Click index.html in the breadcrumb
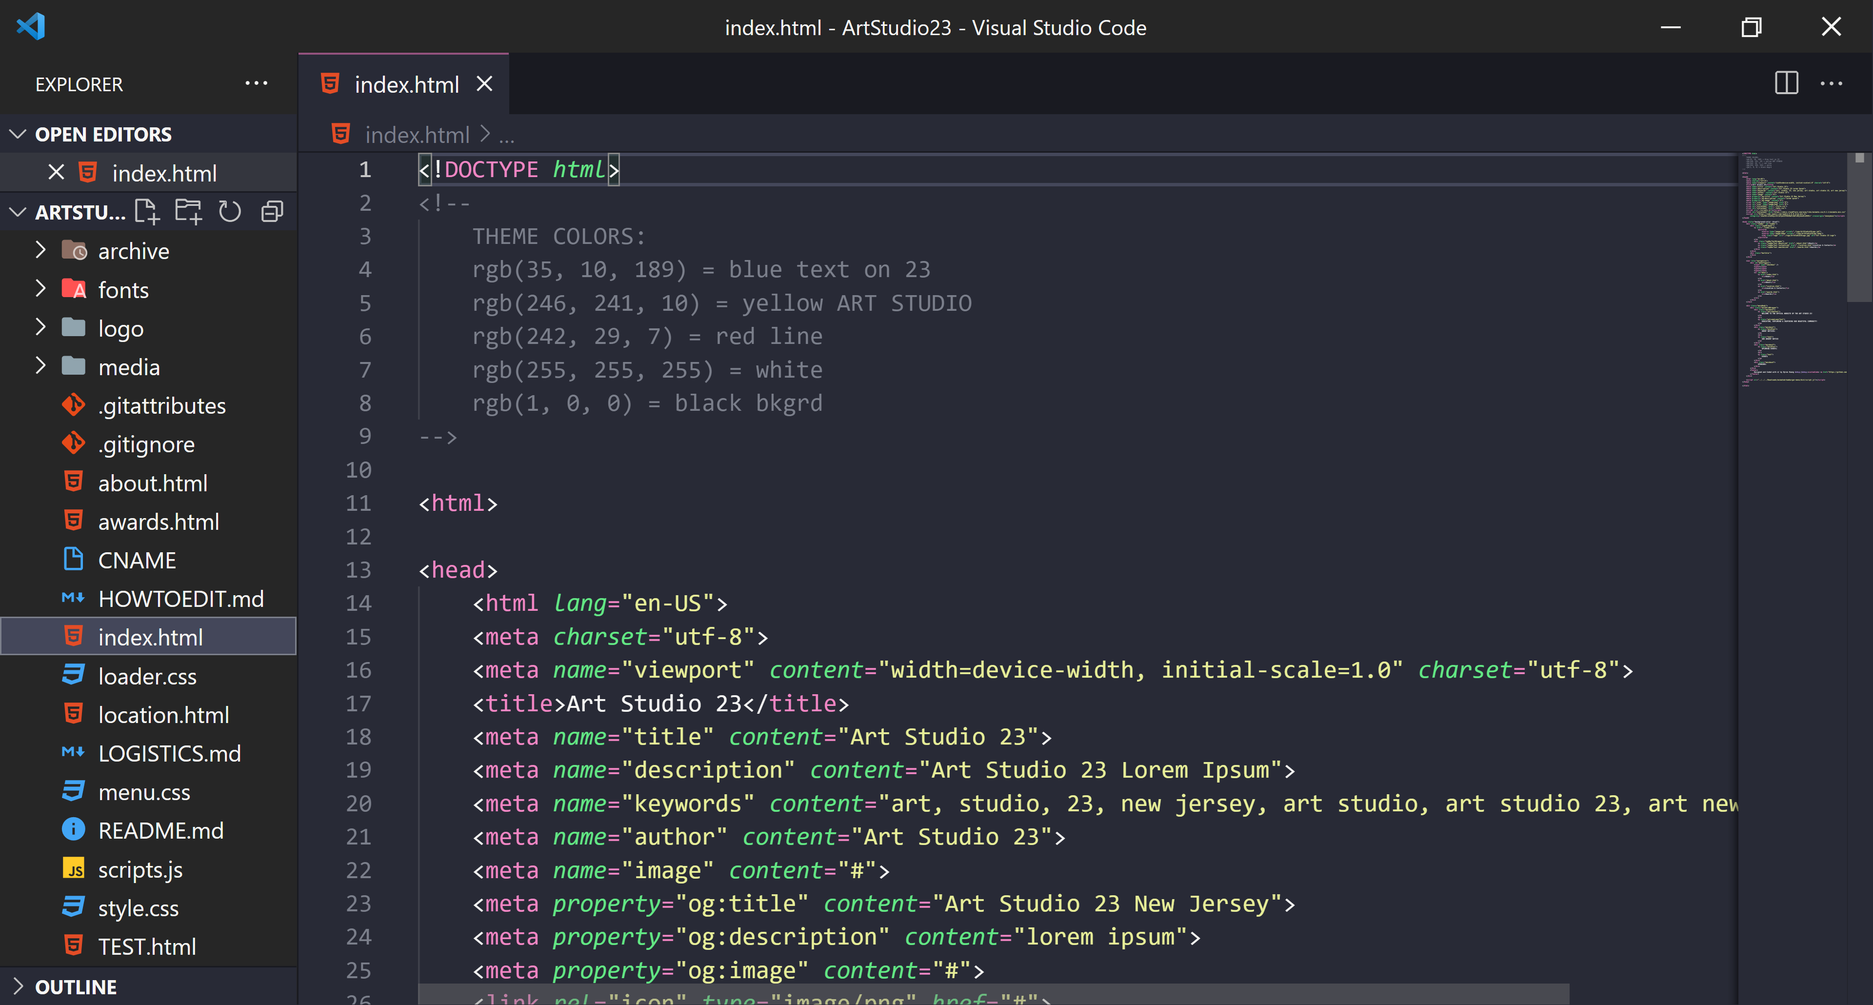This screenshot has width=1873, height=1005. coord(418,135)
